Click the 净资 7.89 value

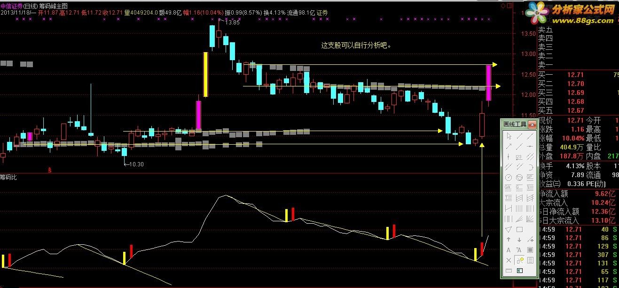tap(578, 175)
